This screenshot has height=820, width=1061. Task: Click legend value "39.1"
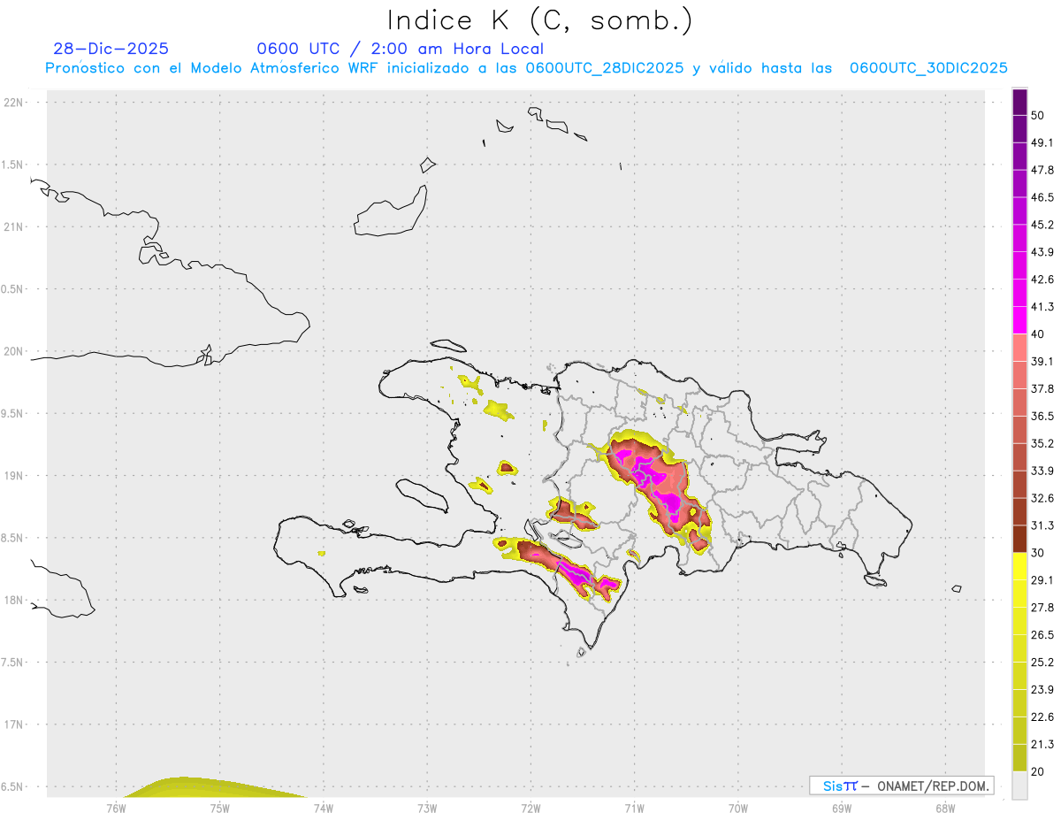(1042, 362)
